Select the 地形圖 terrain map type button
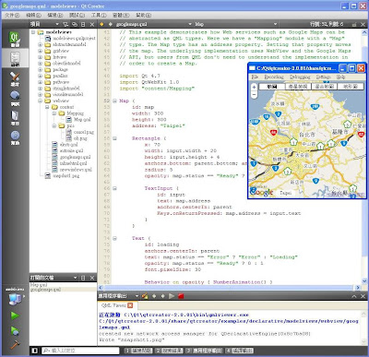The image size is (369, 357). pos(351,87)
